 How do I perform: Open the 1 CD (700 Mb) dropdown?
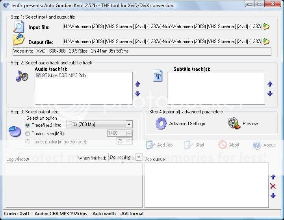click(129, 124)
